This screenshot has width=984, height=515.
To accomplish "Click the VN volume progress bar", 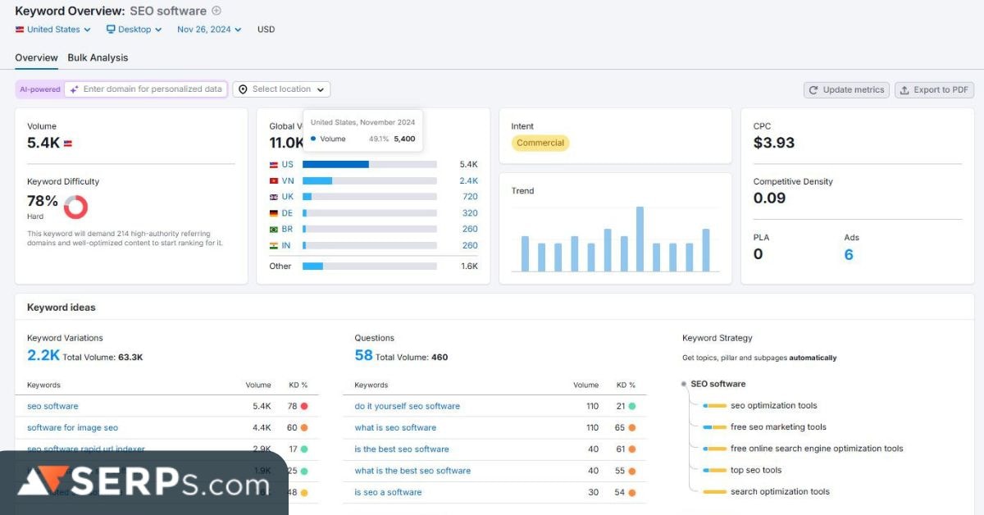I will tap(369, 181).
